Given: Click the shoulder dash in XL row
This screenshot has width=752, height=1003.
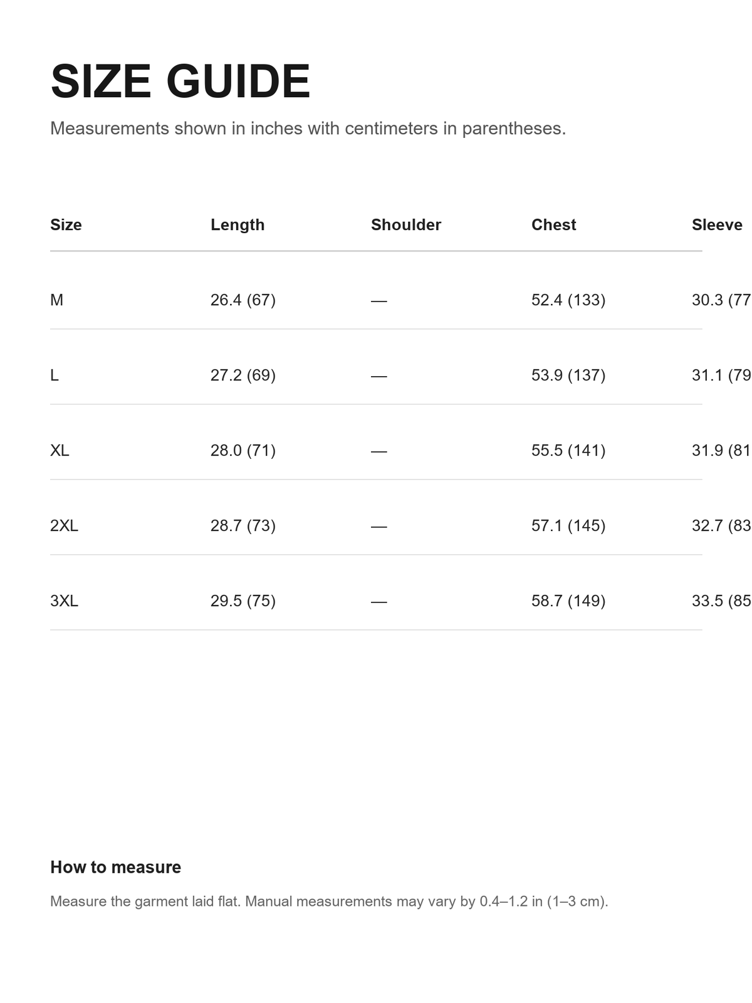Looking at the screenshot, I should (x=379, y=451).
